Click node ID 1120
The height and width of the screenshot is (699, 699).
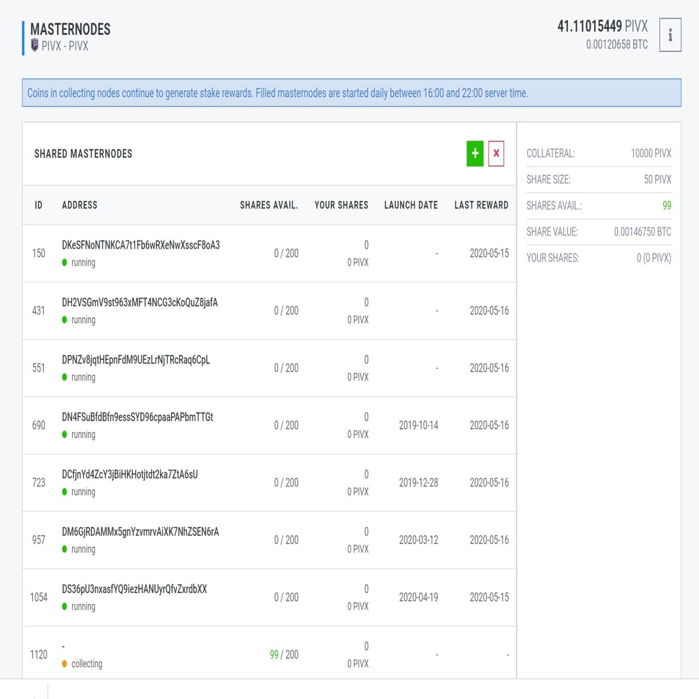[x=38, y=655]
